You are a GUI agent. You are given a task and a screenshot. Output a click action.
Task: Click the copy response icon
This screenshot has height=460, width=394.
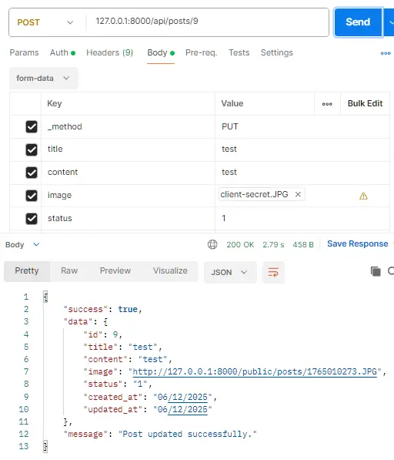point(376,271)
